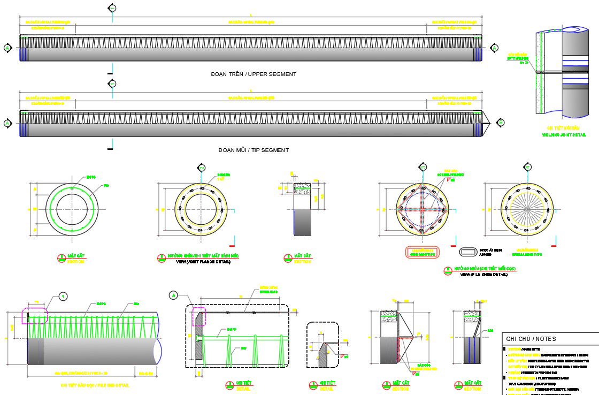Click the WELDING JOINT DETAIL caption
This screenshot has width=599, height=395.
coord(564,135)
